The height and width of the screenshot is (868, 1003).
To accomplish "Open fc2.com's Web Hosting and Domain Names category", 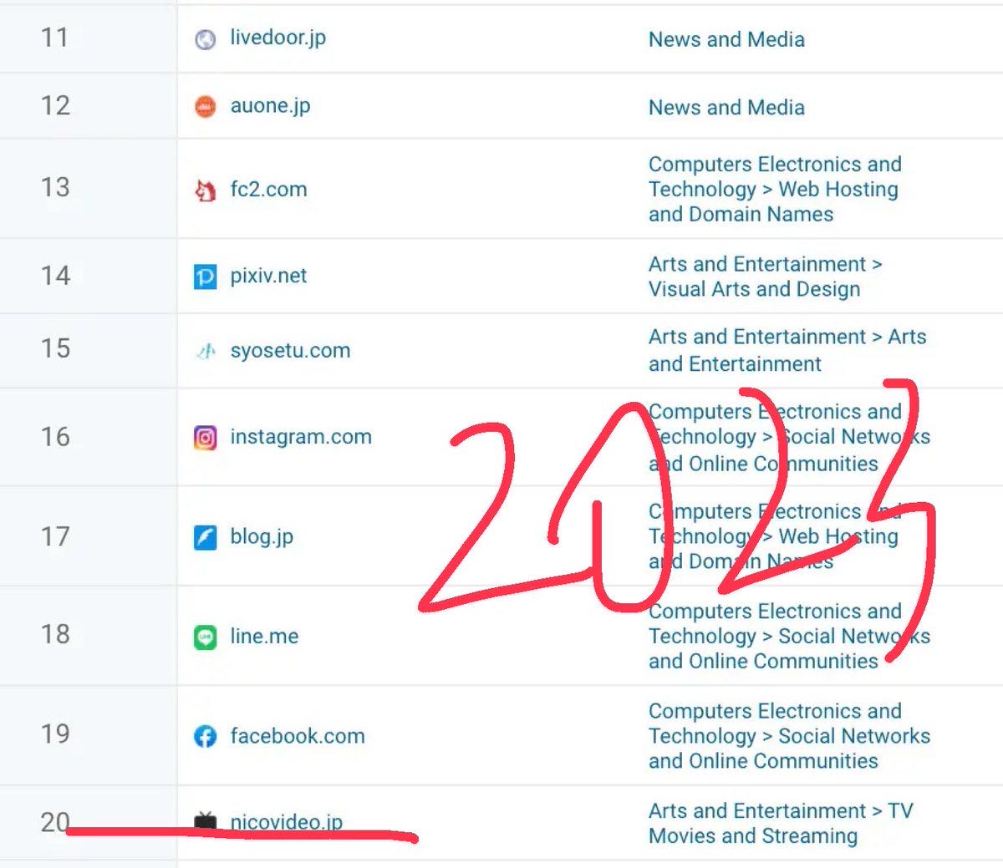I will (775, 190).
